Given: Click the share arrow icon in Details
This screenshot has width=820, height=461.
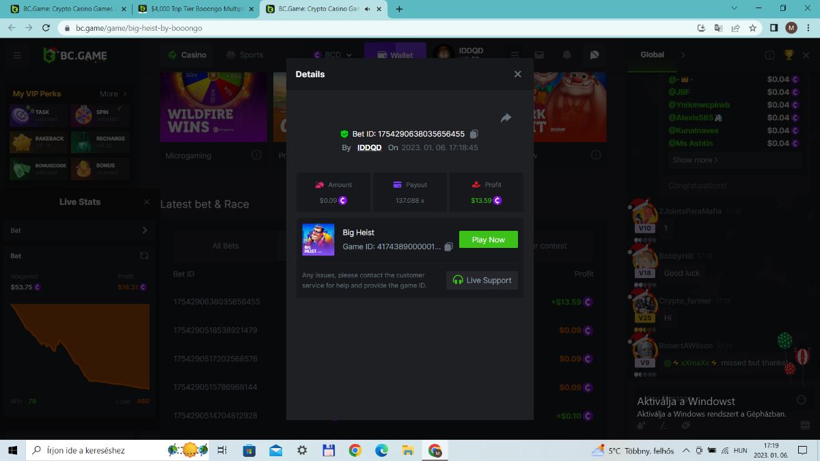Looking at the screenshot, I should (x=506, y=118).
